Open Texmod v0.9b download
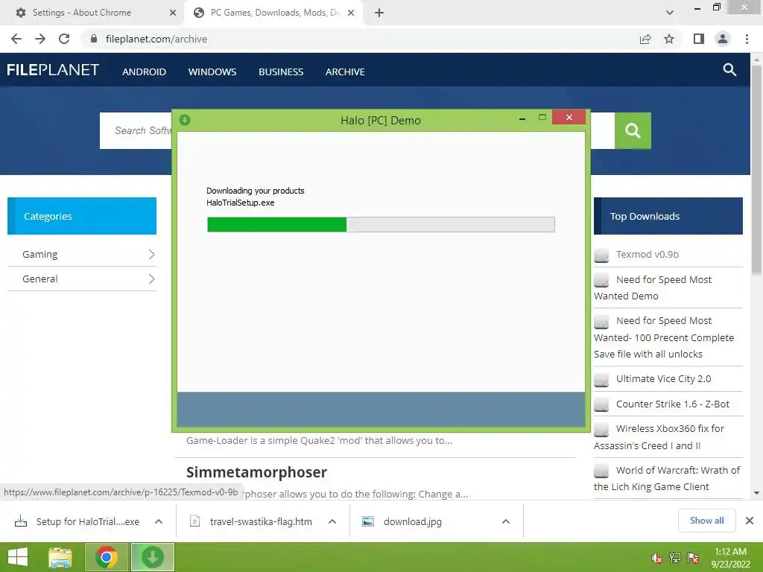This screenshot has height=572, width=763. [648, 255]
